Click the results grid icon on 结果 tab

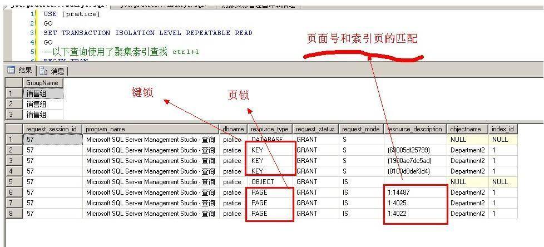11,70
